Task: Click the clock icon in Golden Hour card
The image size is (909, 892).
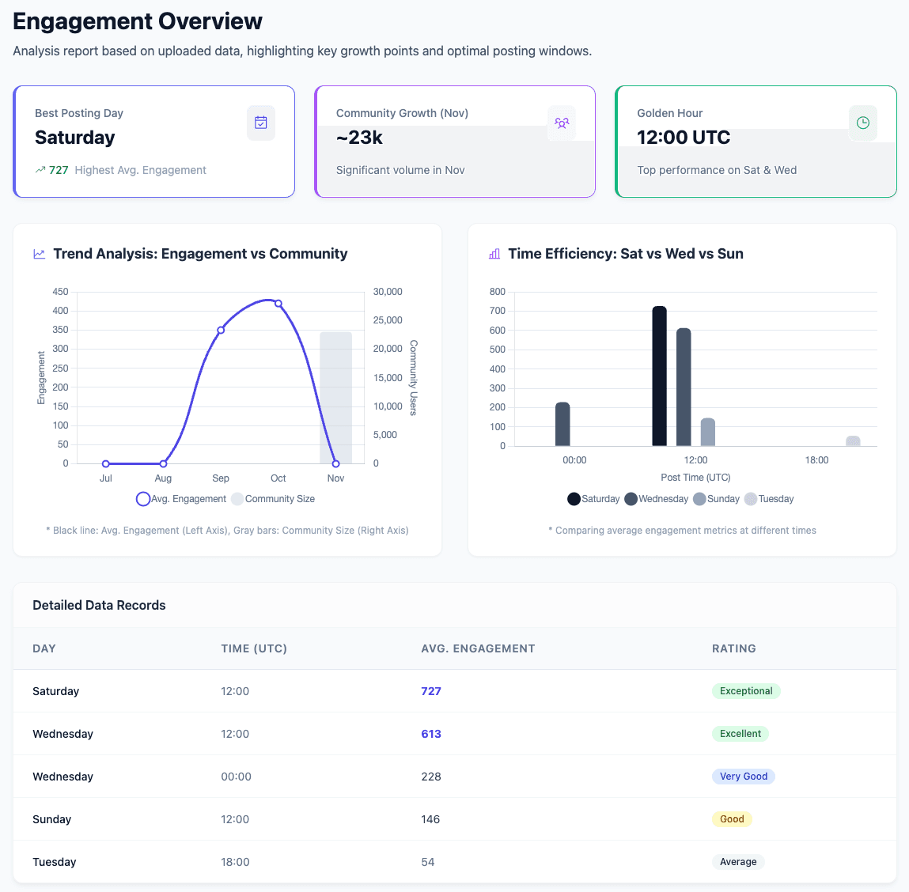Action: (x=863, y=123)
